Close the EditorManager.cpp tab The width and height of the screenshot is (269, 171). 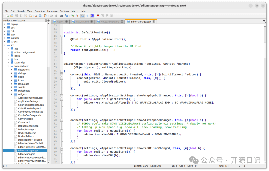click(154, 22)
